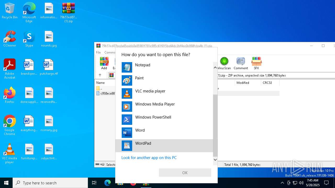Choose Paint to open the file

[164, 80]
